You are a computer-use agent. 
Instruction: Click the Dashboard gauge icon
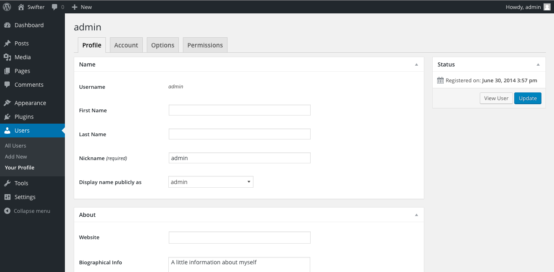7,25
